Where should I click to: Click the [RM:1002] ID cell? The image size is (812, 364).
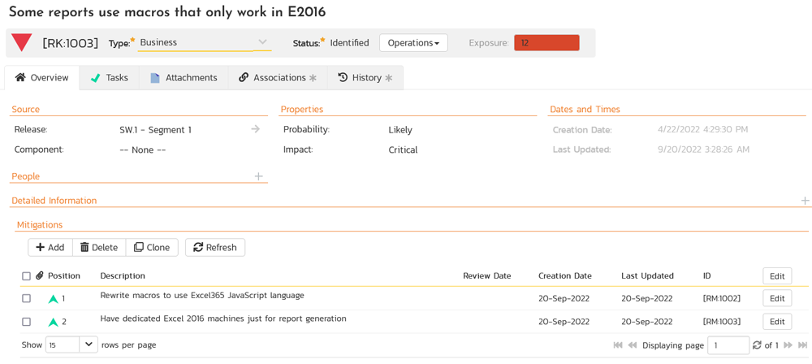point(722,299)
